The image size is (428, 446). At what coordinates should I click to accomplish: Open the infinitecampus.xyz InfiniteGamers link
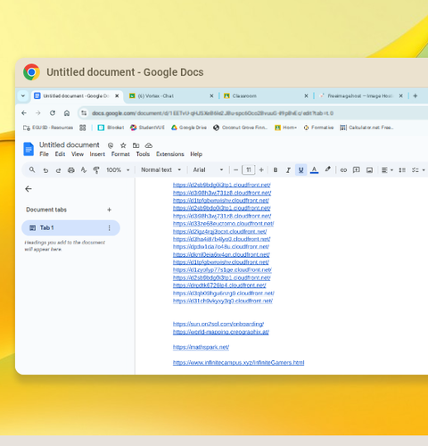(x=238, y=362)
